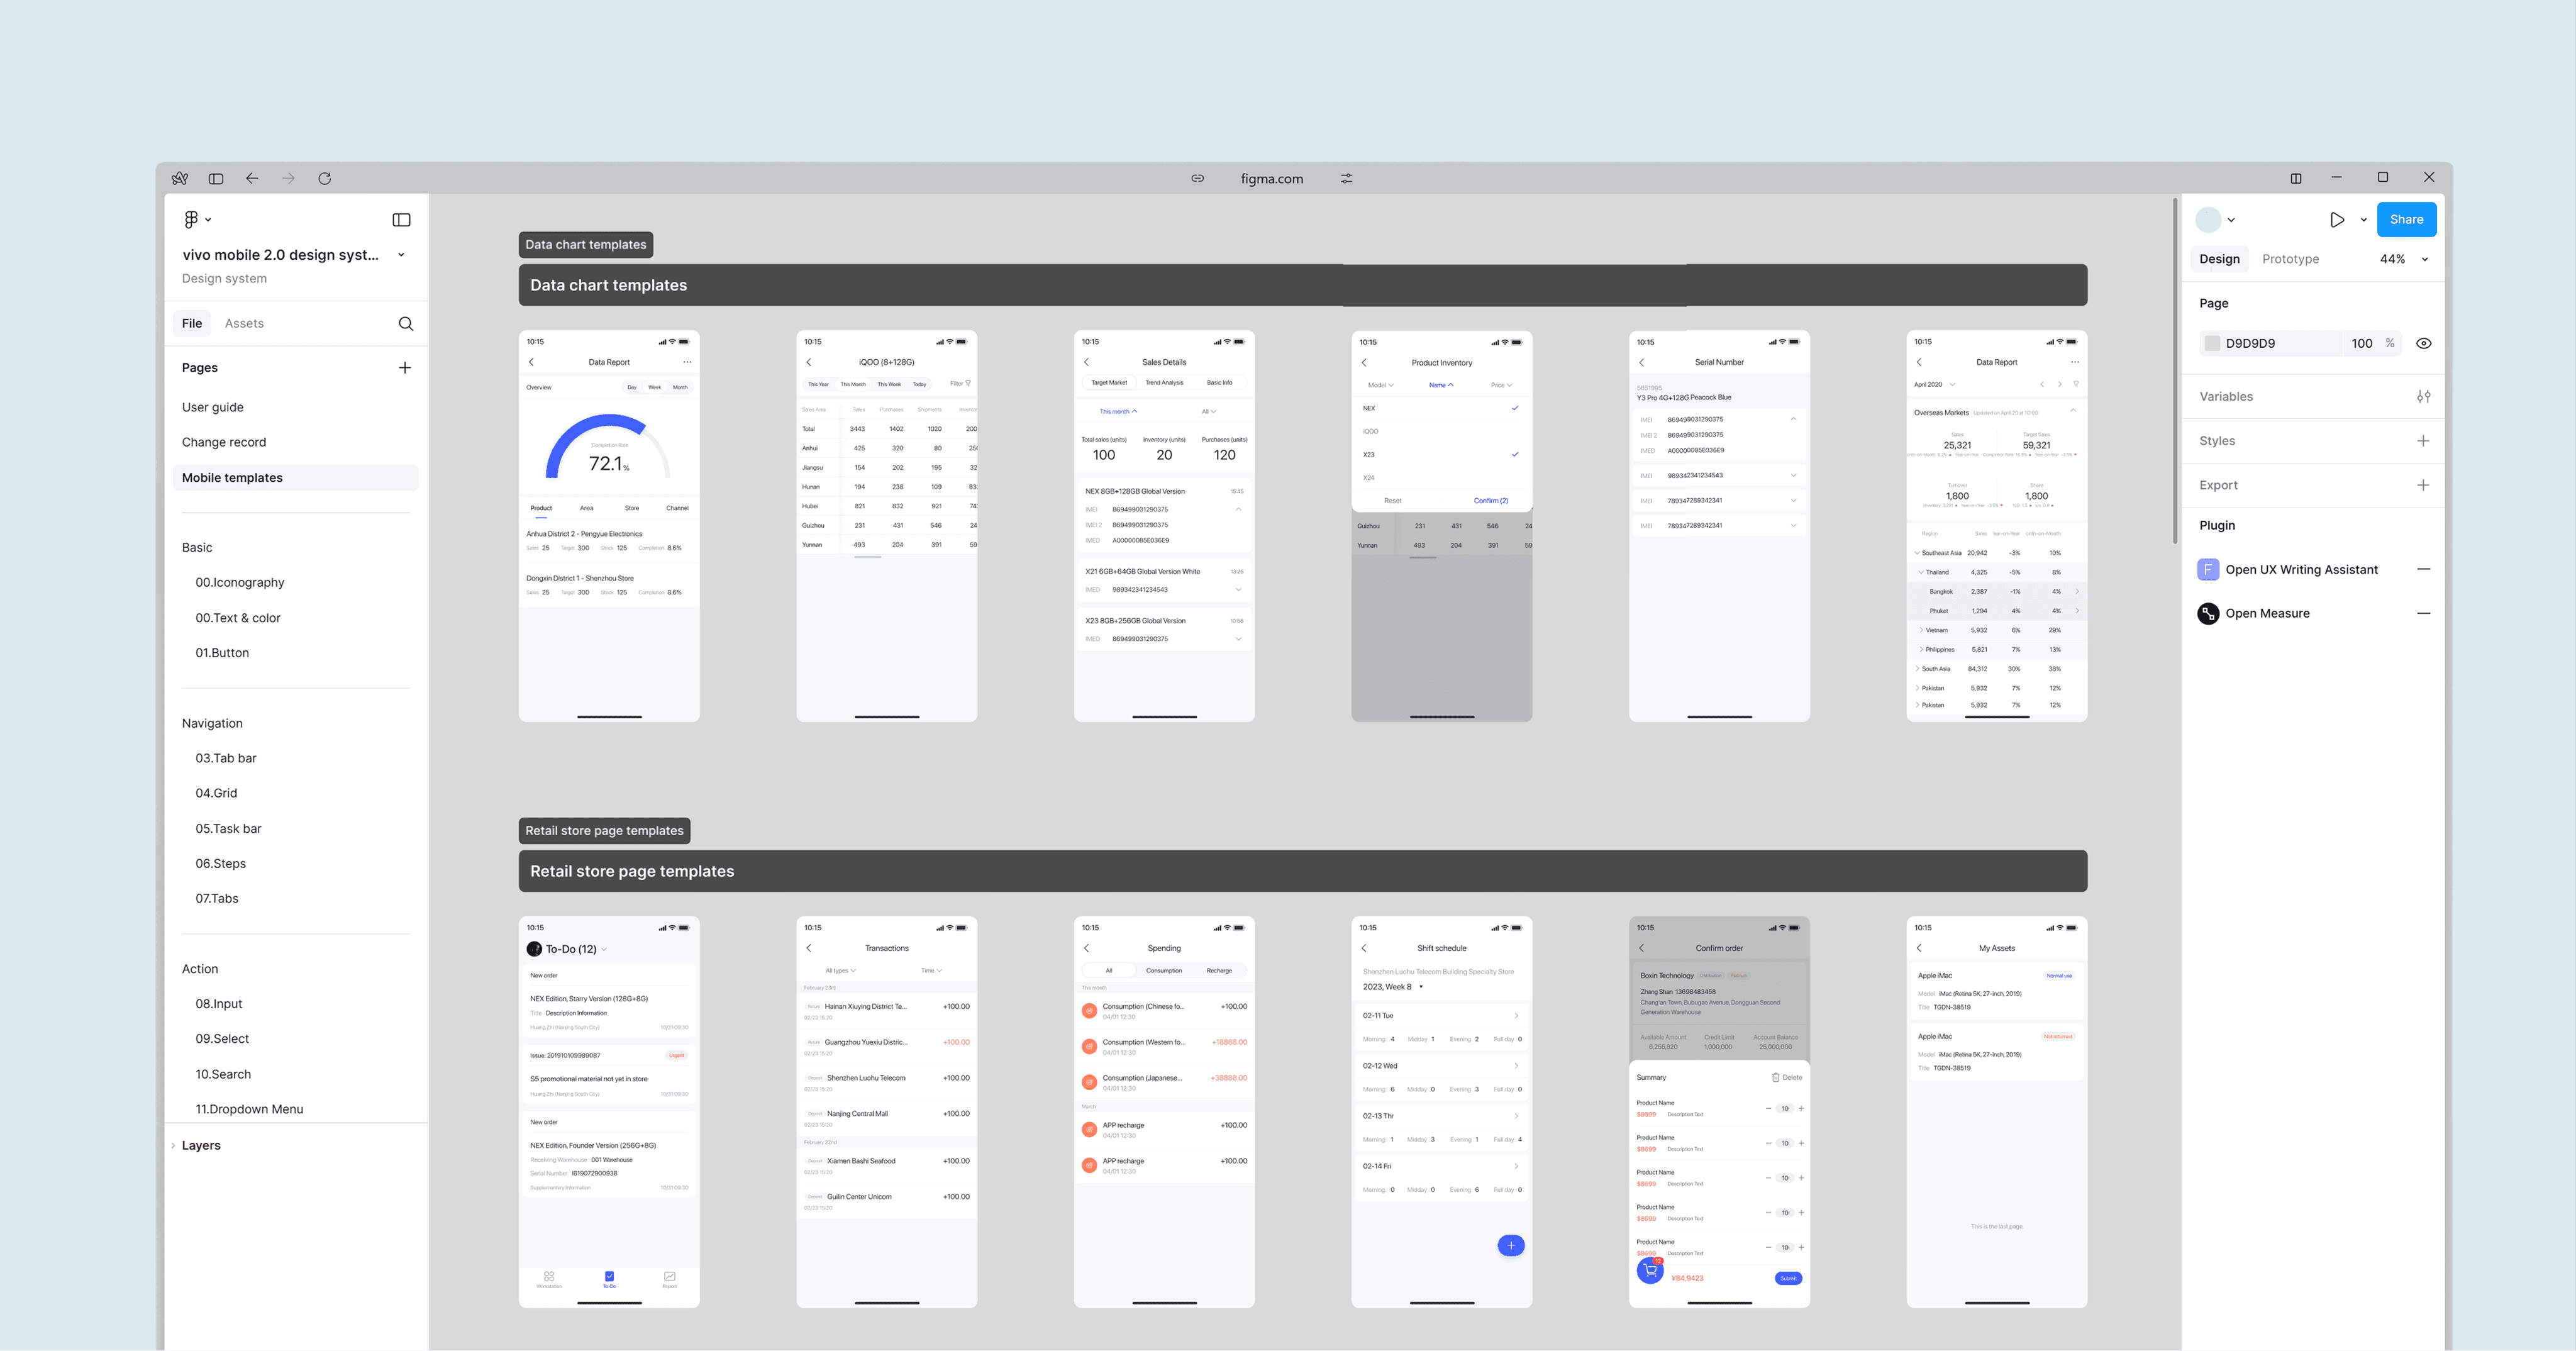Open the file name dropdown chevron
Screen dimensions: 2576x1351
coord(401,255)
